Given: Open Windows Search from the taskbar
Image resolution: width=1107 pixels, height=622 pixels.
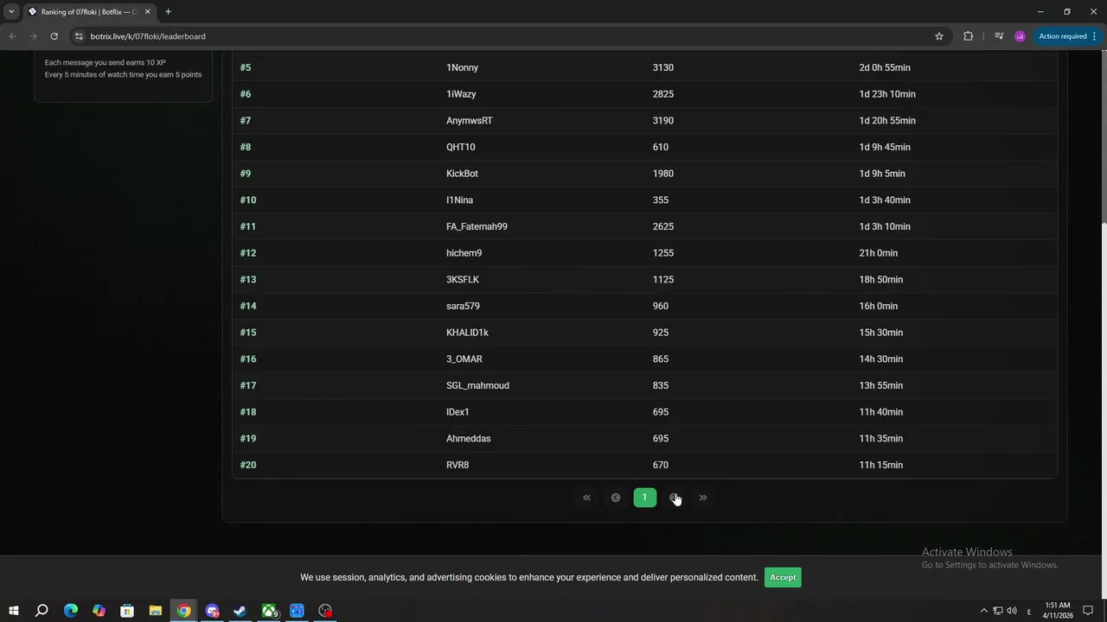Looking at the screenshot, I should [42, 611].
